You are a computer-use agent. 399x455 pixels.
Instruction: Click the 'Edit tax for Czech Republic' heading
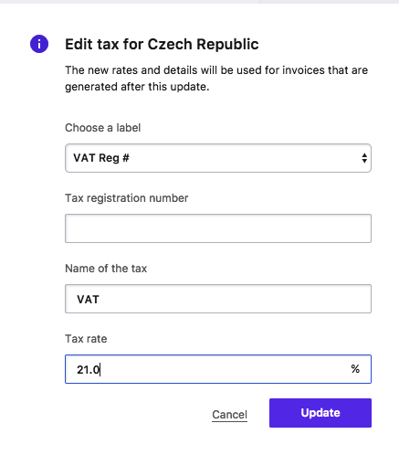point(162,44)
